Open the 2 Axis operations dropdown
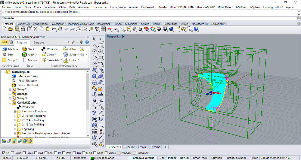 pos(49,55)
